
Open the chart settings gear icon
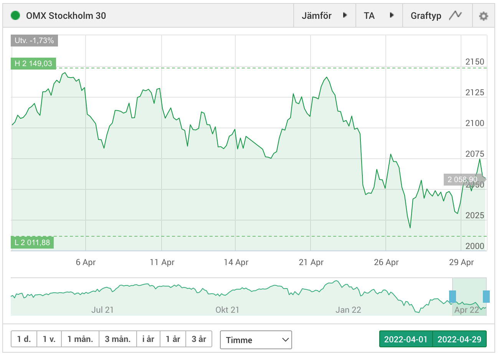(484, 16)
